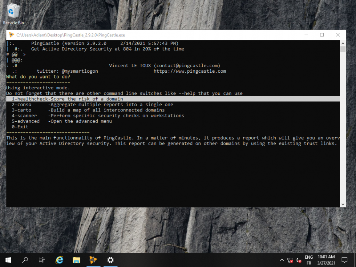Launch Internet Explorer from the taskbar
The width and height of the screenshot is (356, 267).
point(59,260)
